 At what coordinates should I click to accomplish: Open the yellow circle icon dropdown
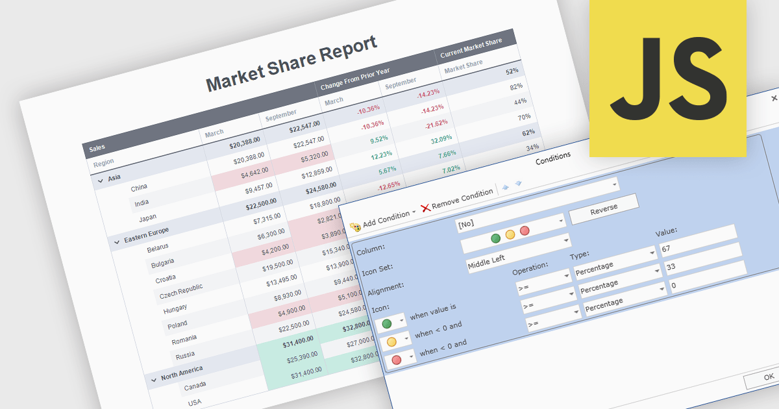click(395, 341)
